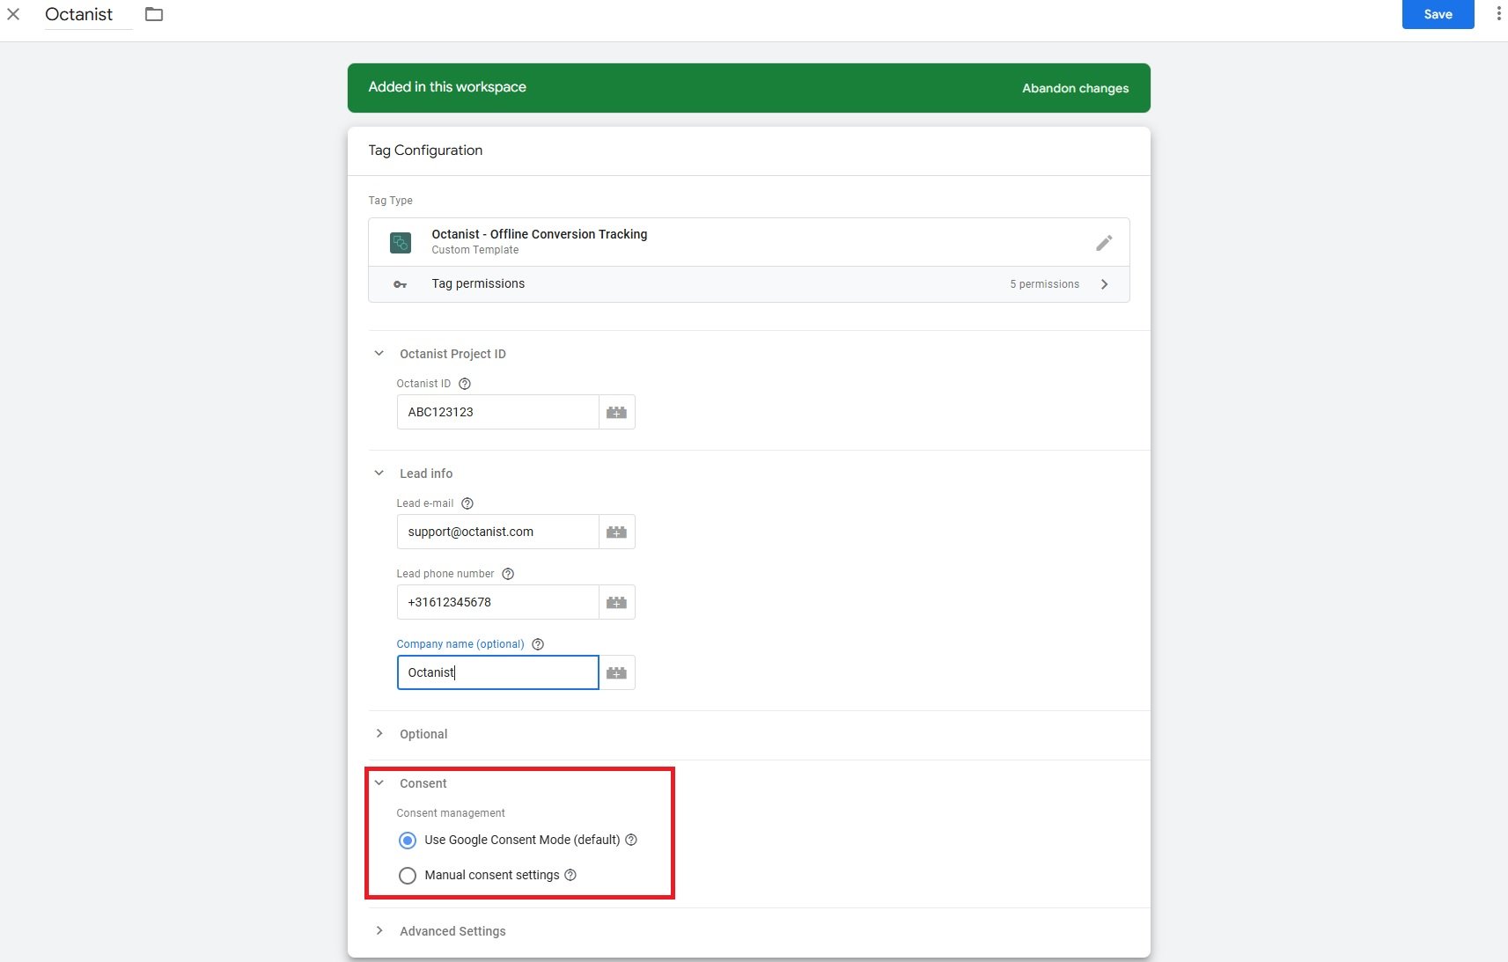This screenshot has height=962, width=1508.
Task: Show help for Lead phone number
Action: [x=508, y=574]
